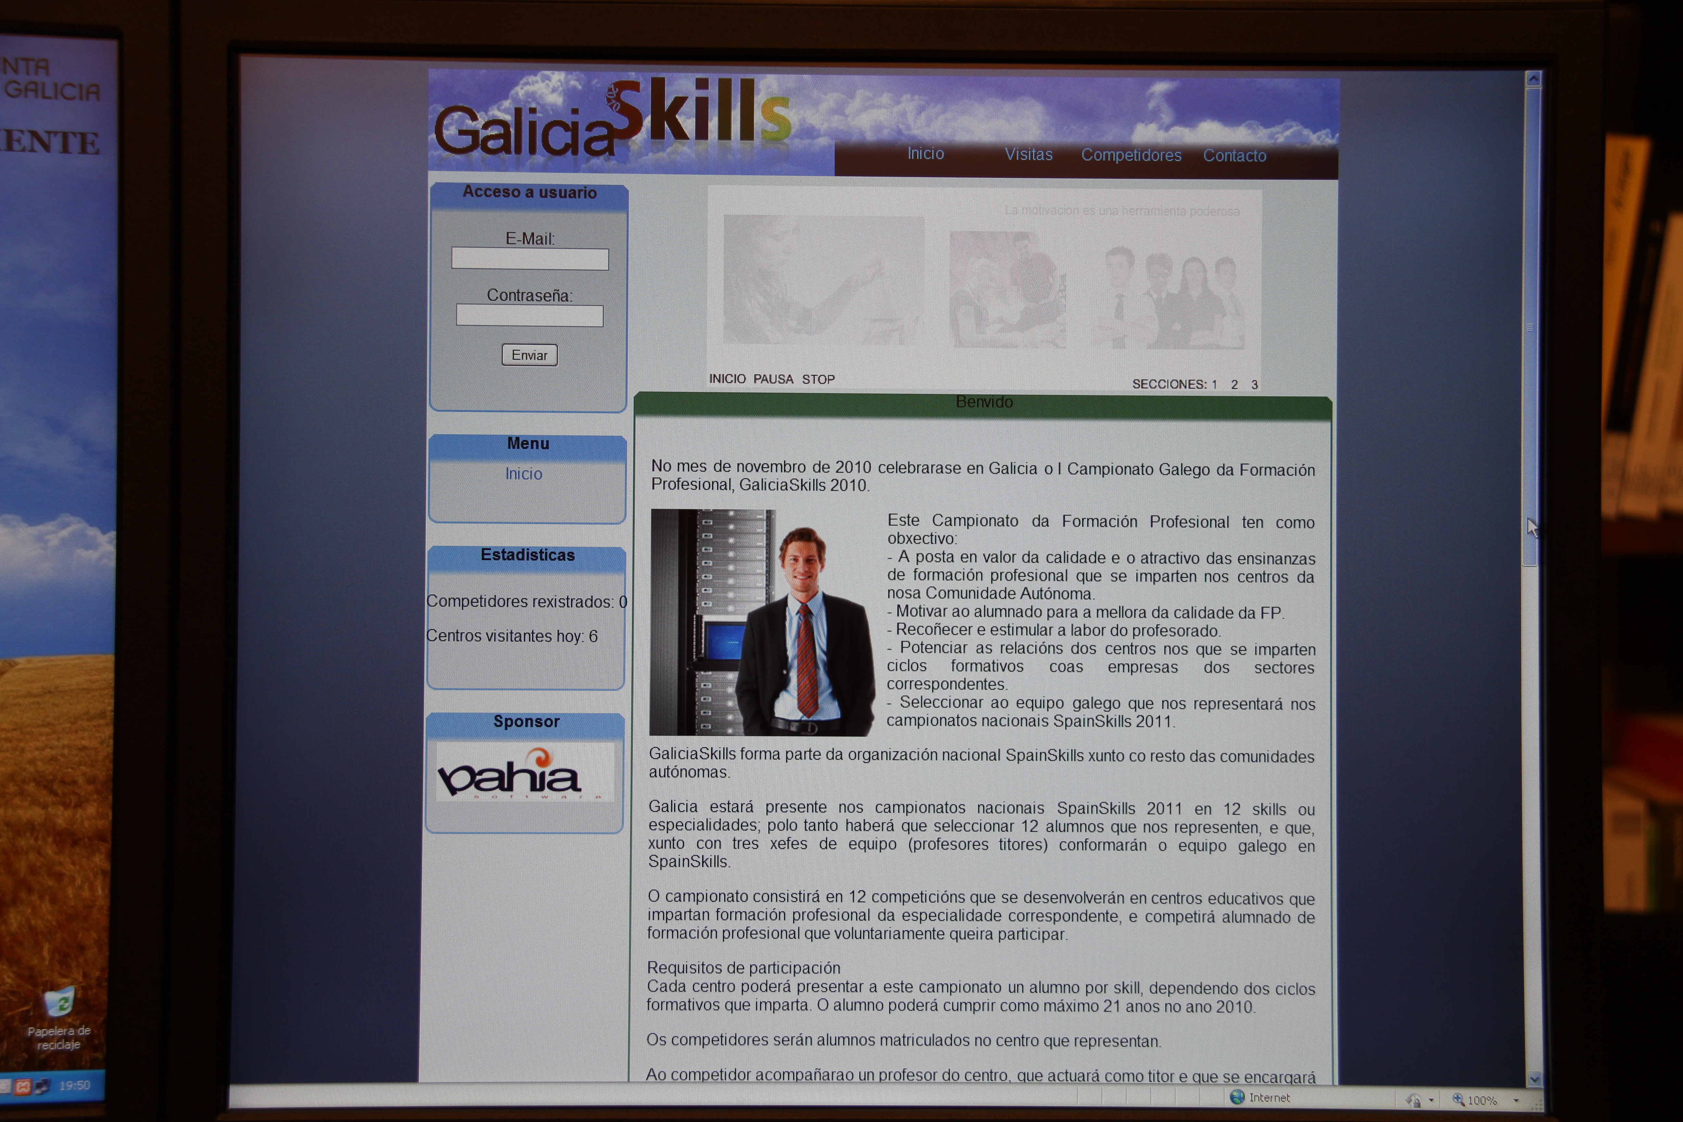
Task: Click the Inicio link in Menu panel
Action: [x=524, y=474]
